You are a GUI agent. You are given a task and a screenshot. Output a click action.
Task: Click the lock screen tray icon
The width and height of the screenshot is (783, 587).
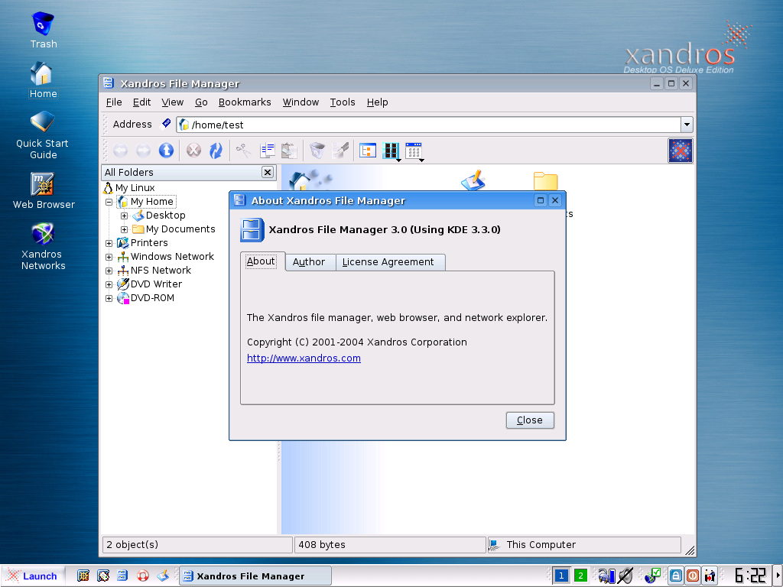coord(676,576)
